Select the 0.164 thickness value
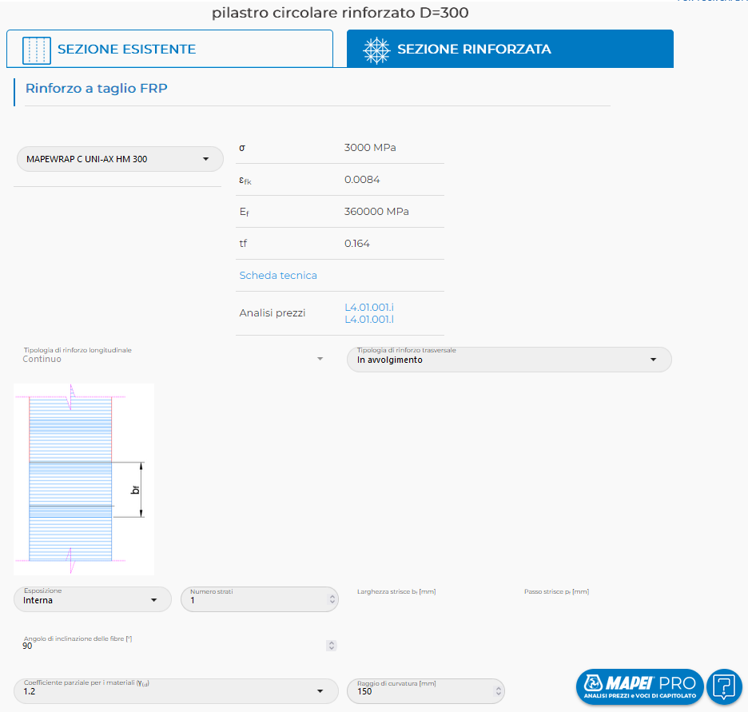This screenshot has height=712, width=748. coord(357,243)
